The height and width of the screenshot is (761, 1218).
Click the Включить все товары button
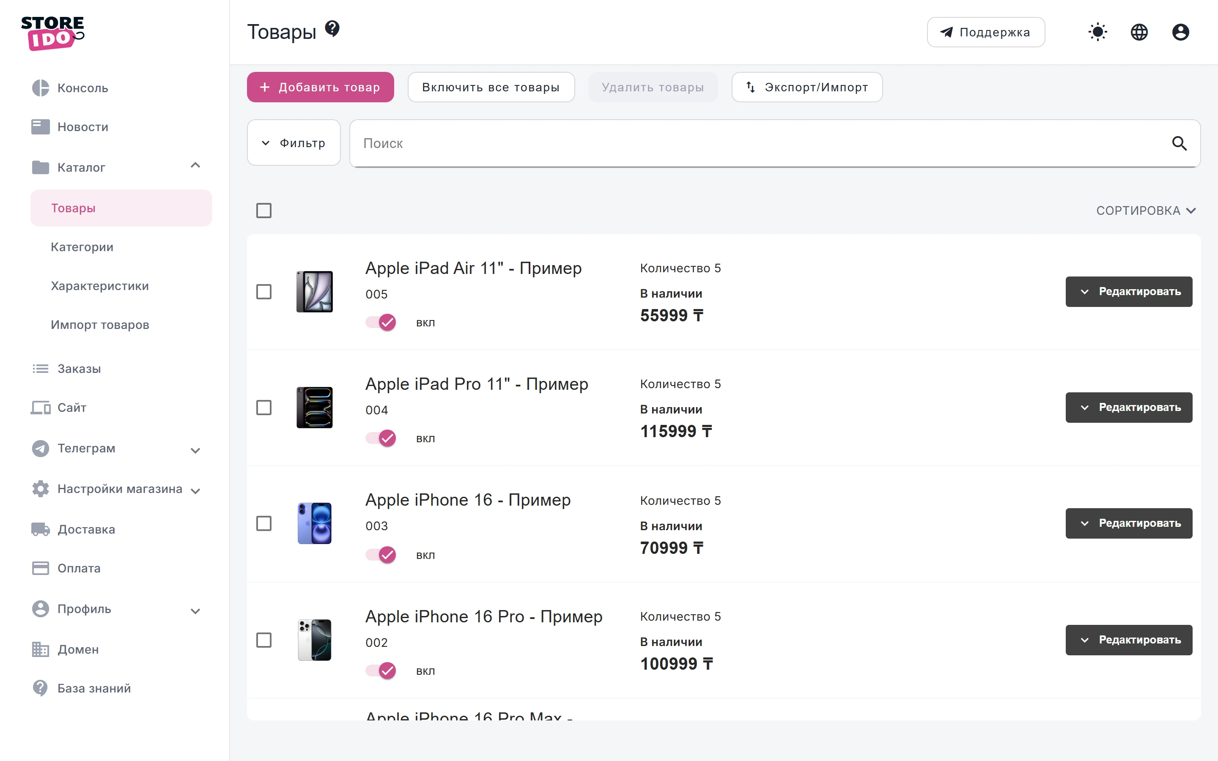[491, 87]
